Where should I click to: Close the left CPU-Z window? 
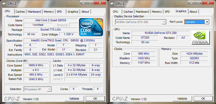point(100,3)
